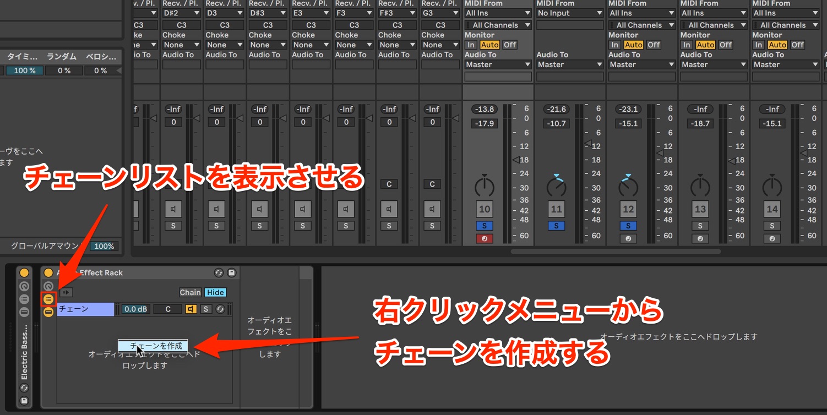827x415 pixels.
Task: Save the Electric Bass preset
Action: tap(24, 401)
